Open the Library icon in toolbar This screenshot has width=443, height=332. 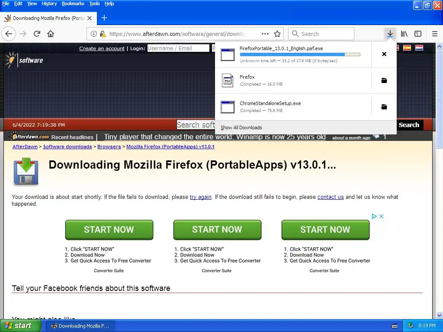pos(404,34)
